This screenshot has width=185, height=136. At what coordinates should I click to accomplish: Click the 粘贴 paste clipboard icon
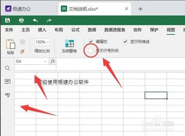[10, 44]
